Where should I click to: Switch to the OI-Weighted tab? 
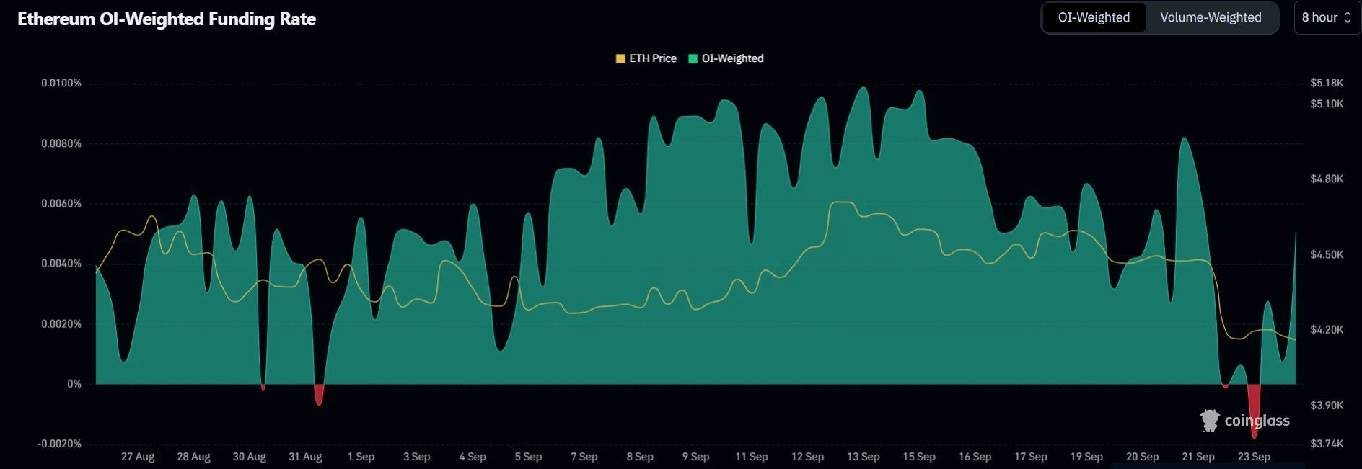pyautogui.click(x=1094, y=17)
